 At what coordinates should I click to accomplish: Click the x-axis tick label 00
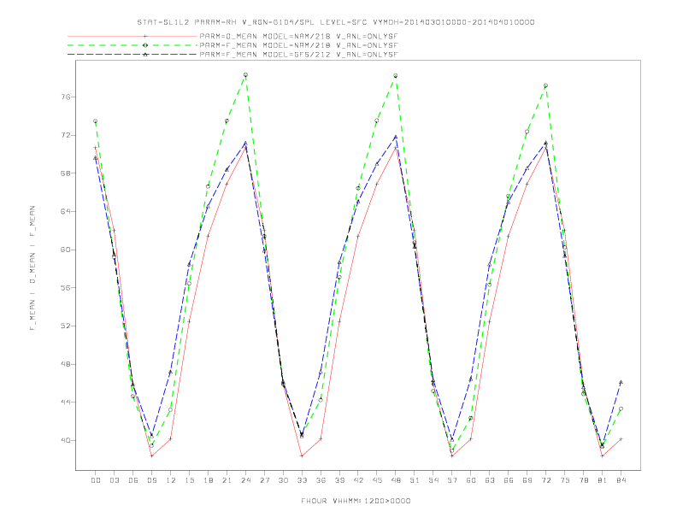[x=96, y=480]
